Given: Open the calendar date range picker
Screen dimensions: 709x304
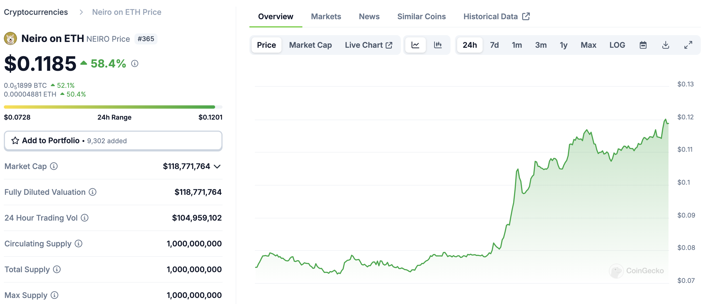Looking at the screenshot, I should pos(643,45).
